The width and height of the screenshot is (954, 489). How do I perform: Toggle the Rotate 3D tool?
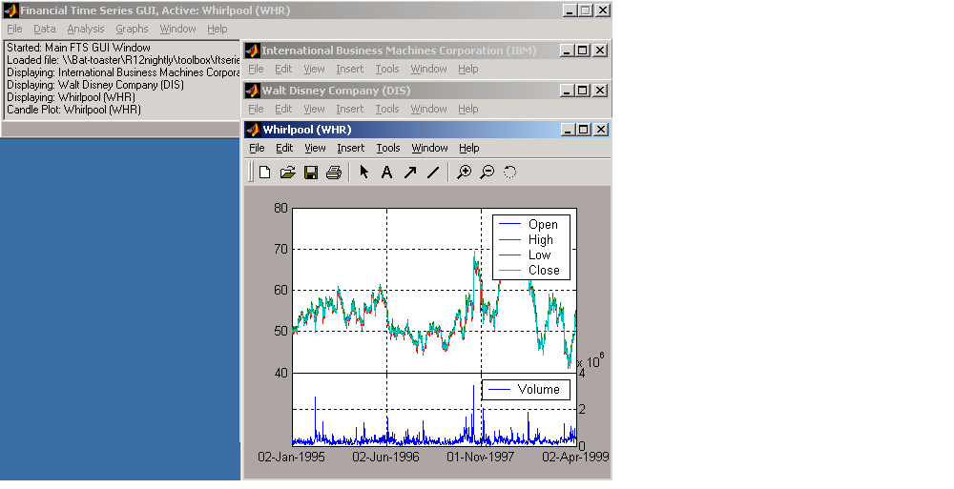tap(509, 173)
